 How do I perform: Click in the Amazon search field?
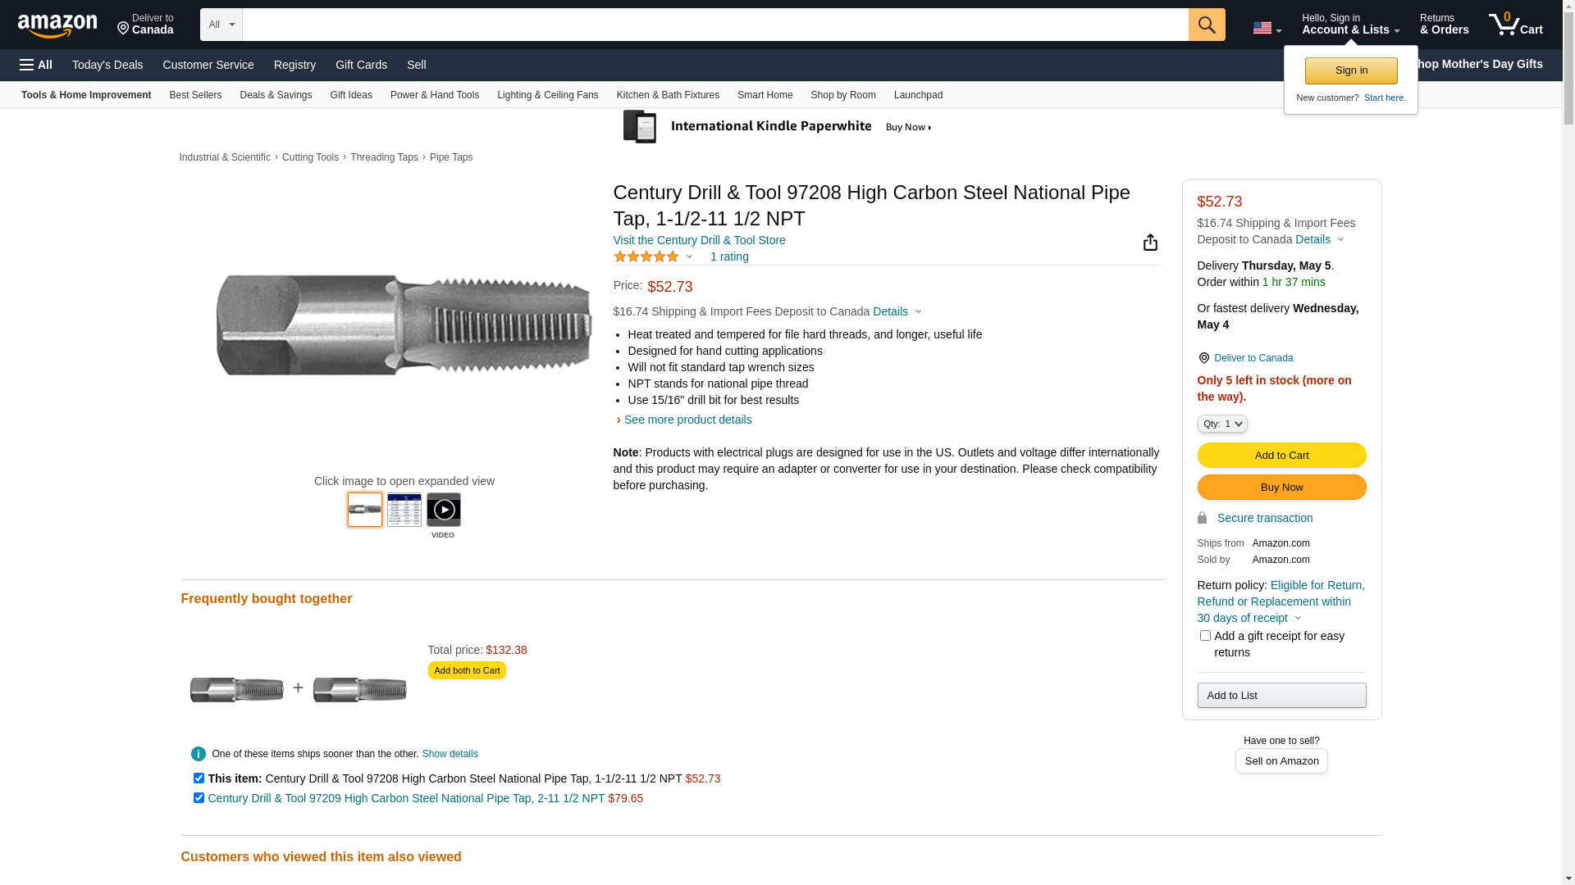pyautogui.click(x=714, y=25)
